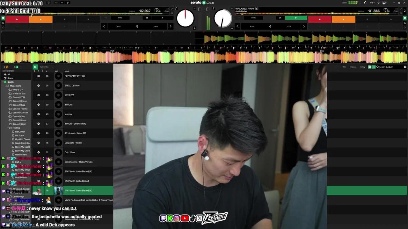Viewport: 408px width, 229px height.
Task: Select the green cue mode icon on left deck
Action: click(x=3, y=18)
